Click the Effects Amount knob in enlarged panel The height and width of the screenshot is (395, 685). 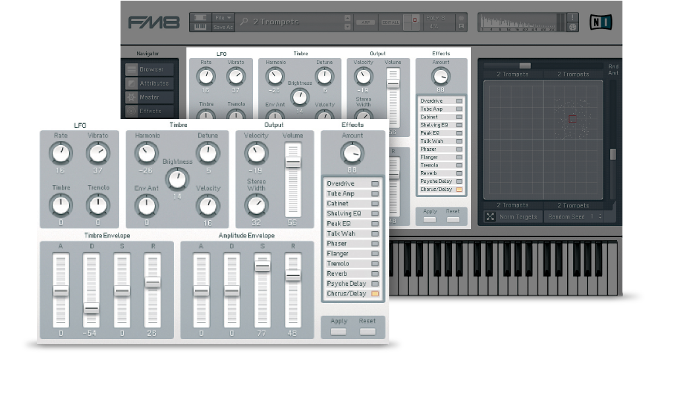click(x=352, y=153)
